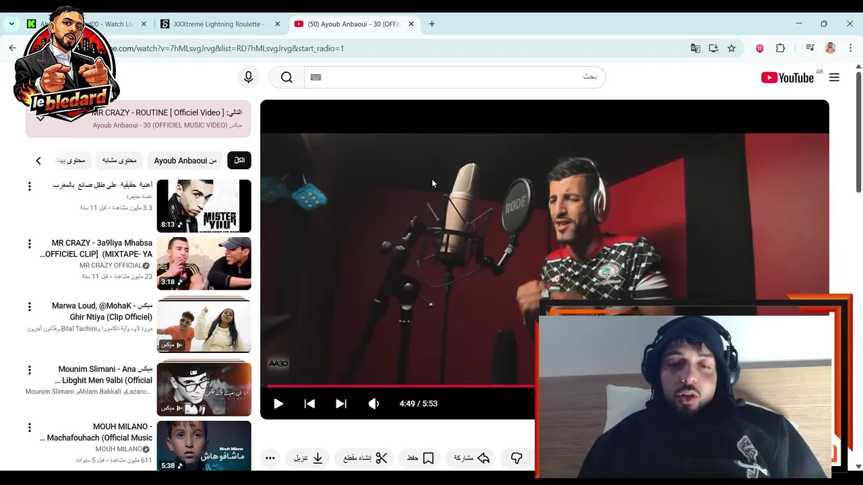Click the search magnifier button
The width and height of the screenshot is (863, 485).
(x=287, y=77)
